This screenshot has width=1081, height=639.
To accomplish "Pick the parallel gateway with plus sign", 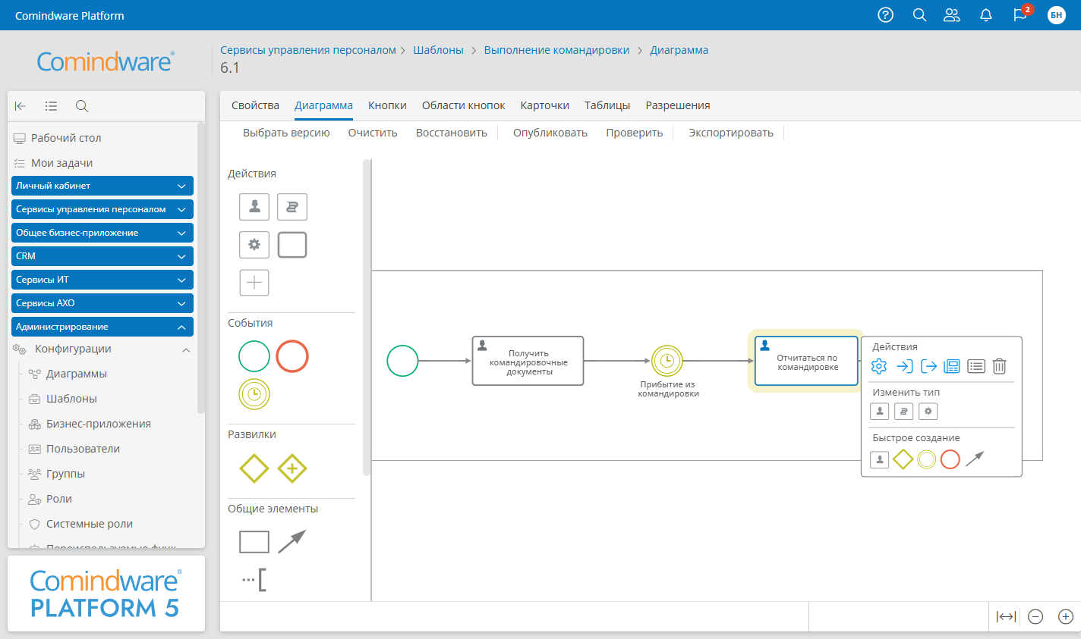I will [x=292, y=468].
